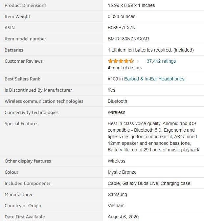Click the Item Weight value 0.023 ounces

pyautogui.click(x=122, y=16)
